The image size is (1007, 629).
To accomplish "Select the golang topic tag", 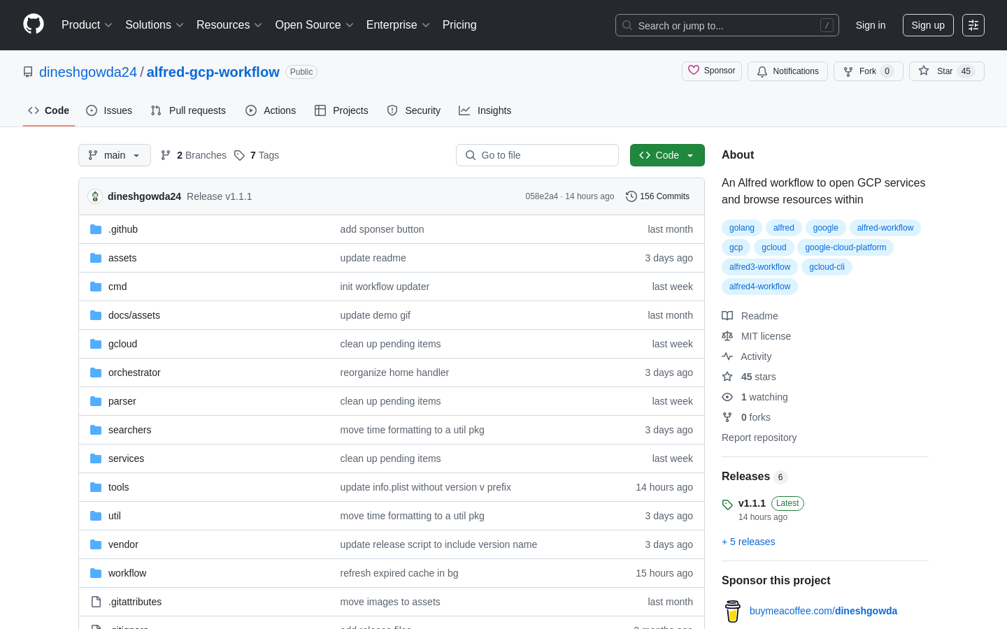I will tap(742, 228).
